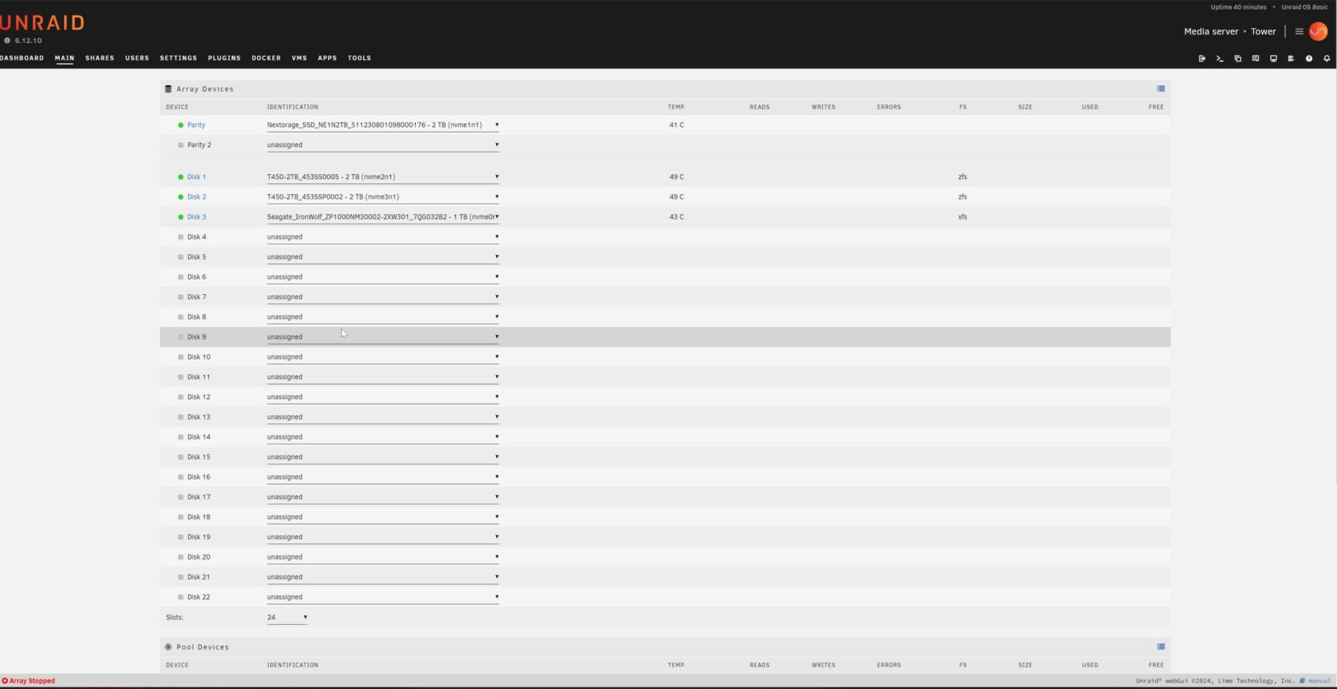Open the system info monitor icon
This screenshot has width=1337, height=689.
1273,59
